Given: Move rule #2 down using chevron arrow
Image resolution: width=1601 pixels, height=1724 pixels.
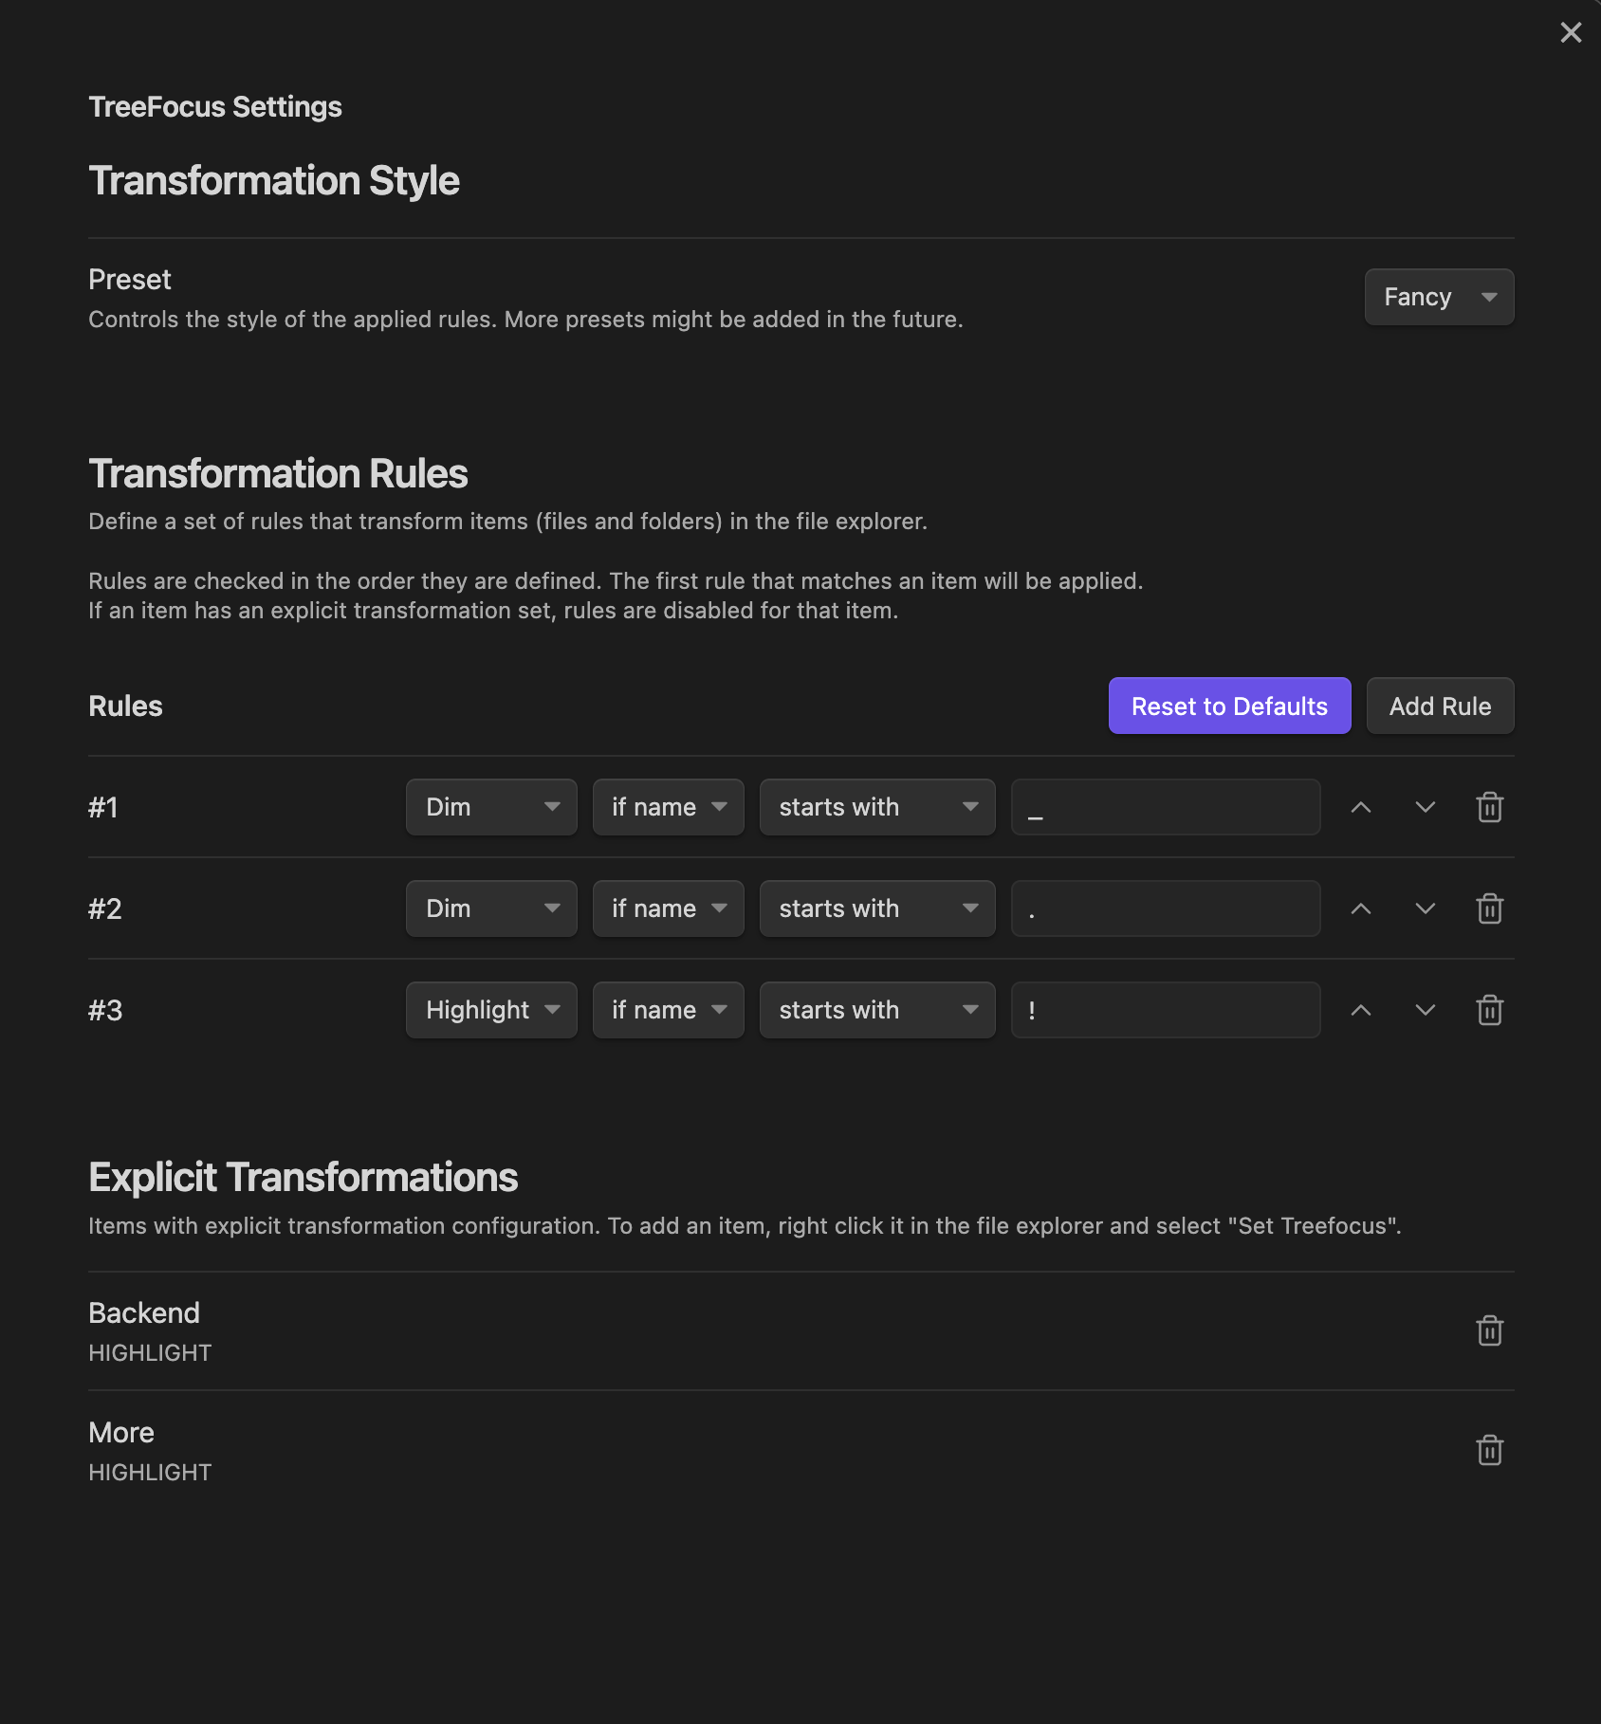Looking at the screenshot, I should coord(1425,908).
